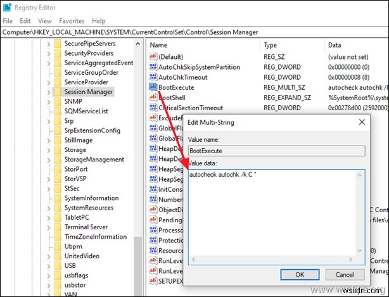Select the StorPort tree key
The height and width of the screenshot is (297, 389).
[76, 169]
